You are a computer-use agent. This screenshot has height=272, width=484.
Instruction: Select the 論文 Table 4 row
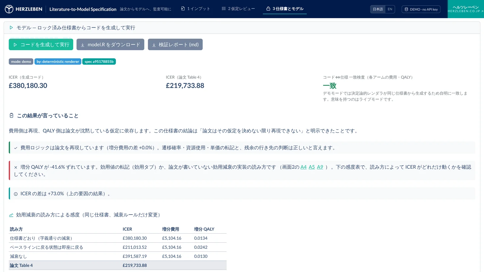point(118,265)
